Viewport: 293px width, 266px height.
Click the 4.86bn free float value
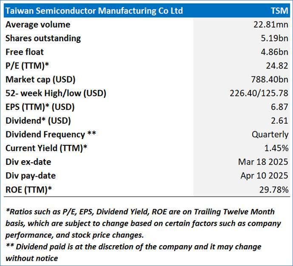[x=275, y=52]
